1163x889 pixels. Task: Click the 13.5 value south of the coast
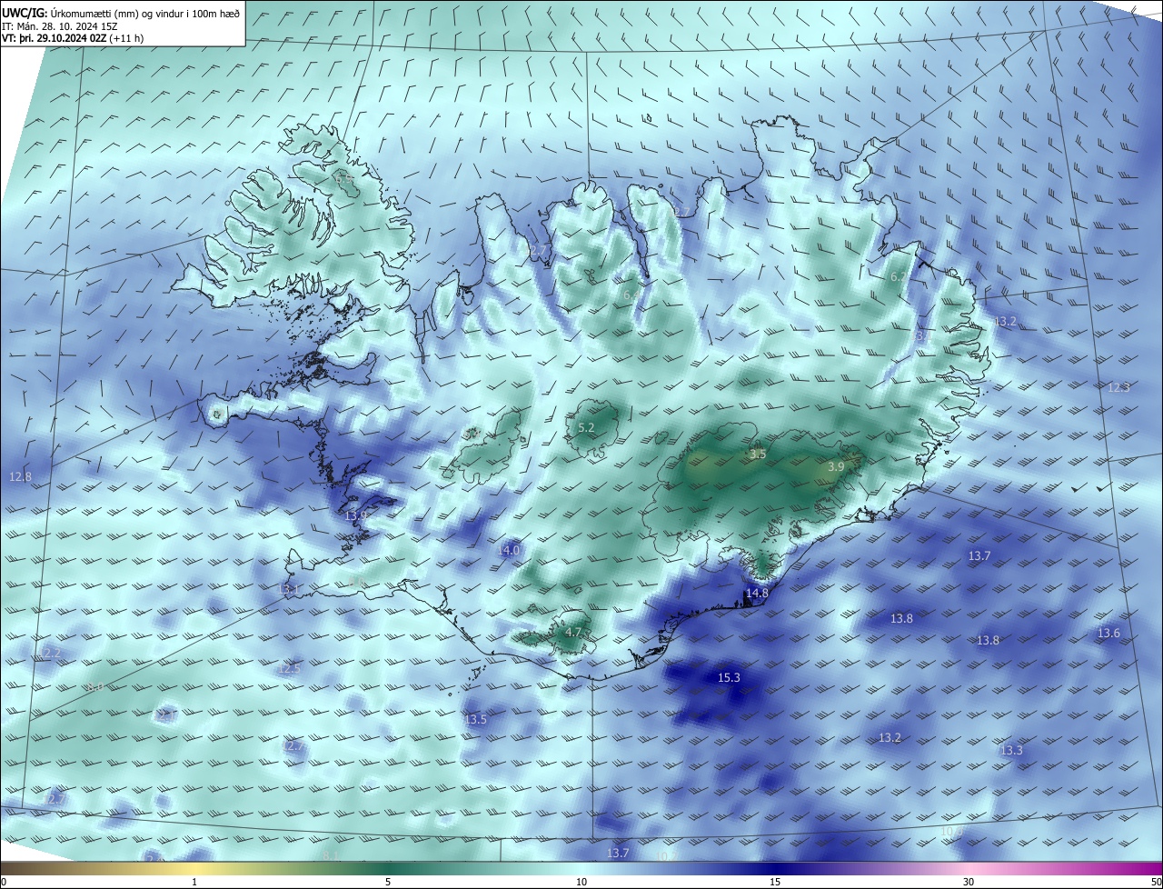(475, 719)
